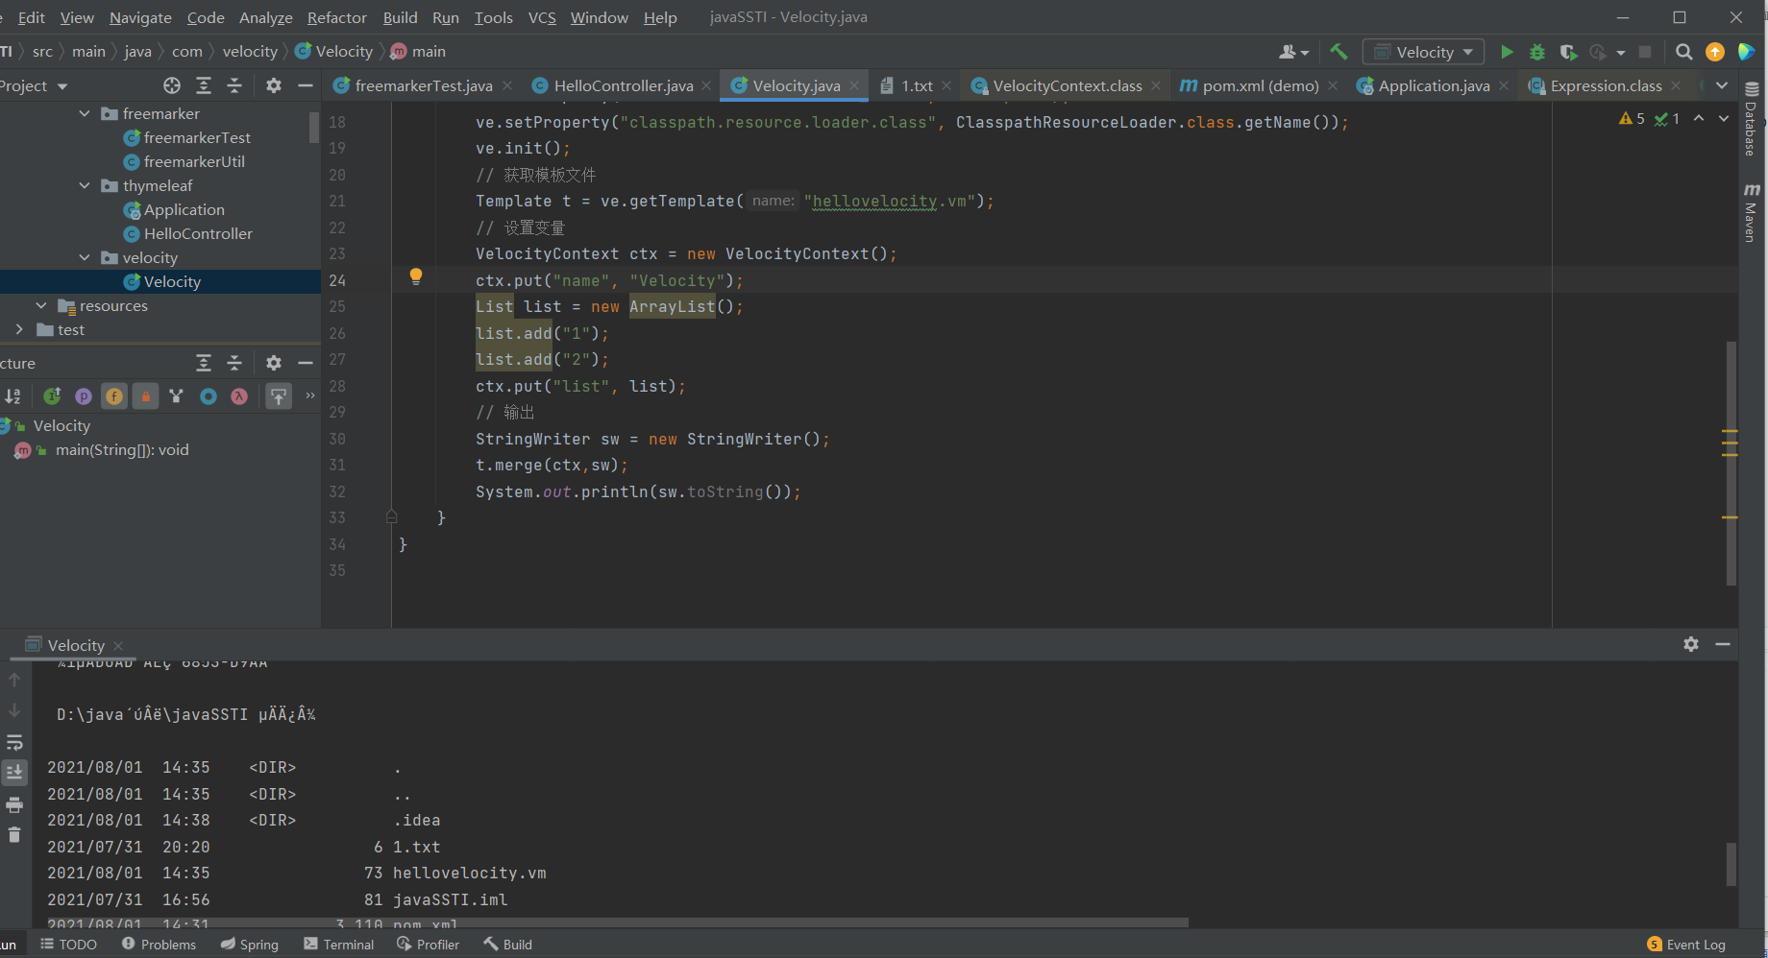The width and height of the screenshot is (1768, 958).
Task: Open Search Everywhere magnifier icon
Action: [x=1683, y=52]
